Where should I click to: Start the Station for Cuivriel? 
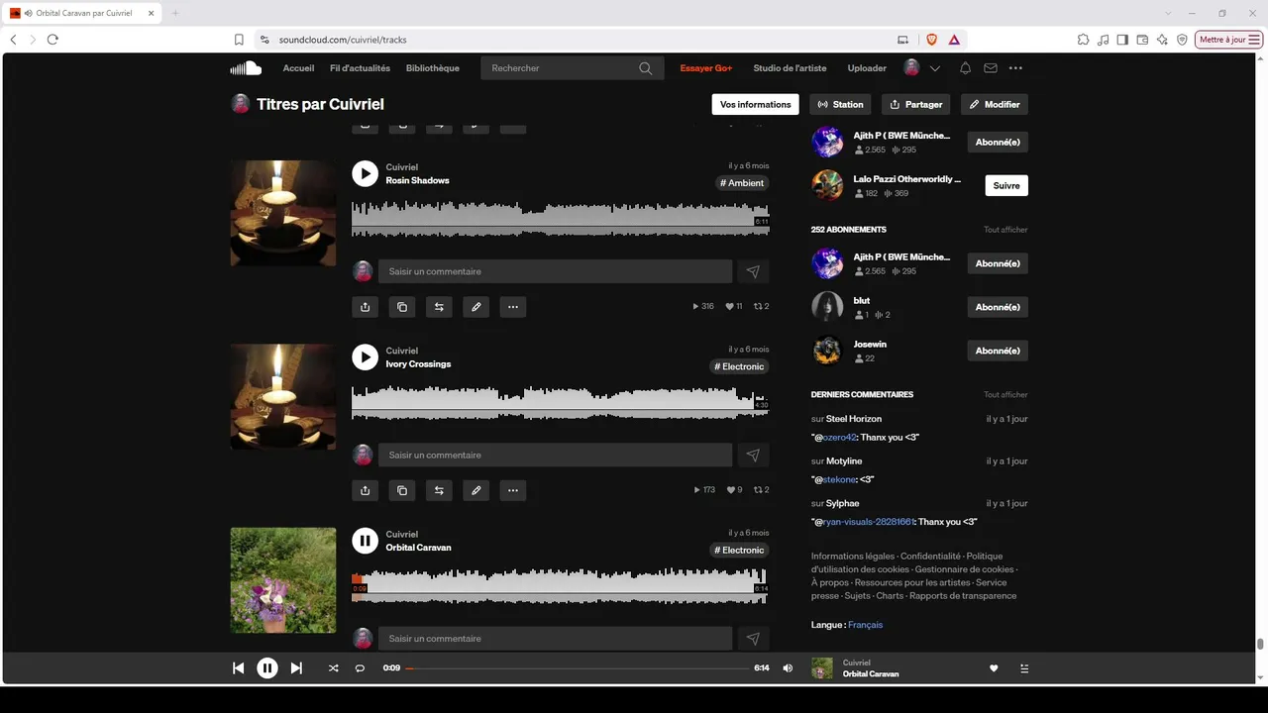(840, 104)
